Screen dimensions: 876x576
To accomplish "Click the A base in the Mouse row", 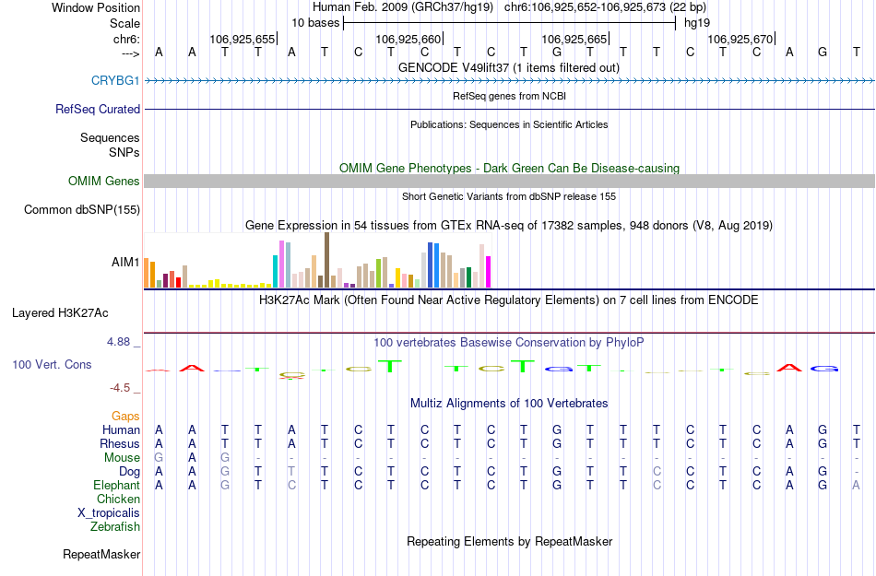I will 192,458.
